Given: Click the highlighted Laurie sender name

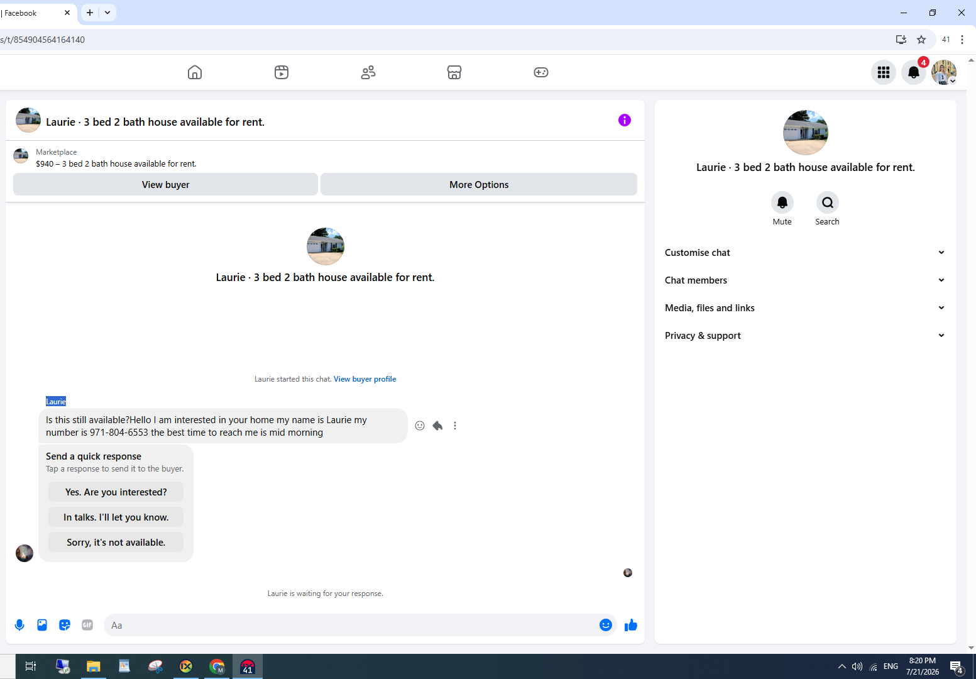Looking at the screenshot, I should coord(56,401).
